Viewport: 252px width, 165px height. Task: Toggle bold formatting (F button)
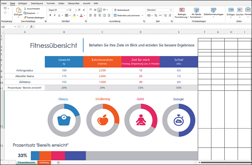pyautogui.click(x=50, y=15)
